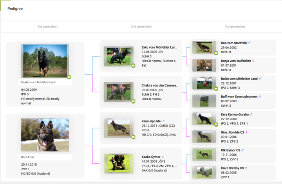Click female symbol beside Gina Jipo-Me CS
Screen dimensions: 282x184
click(x=247, y=132)
